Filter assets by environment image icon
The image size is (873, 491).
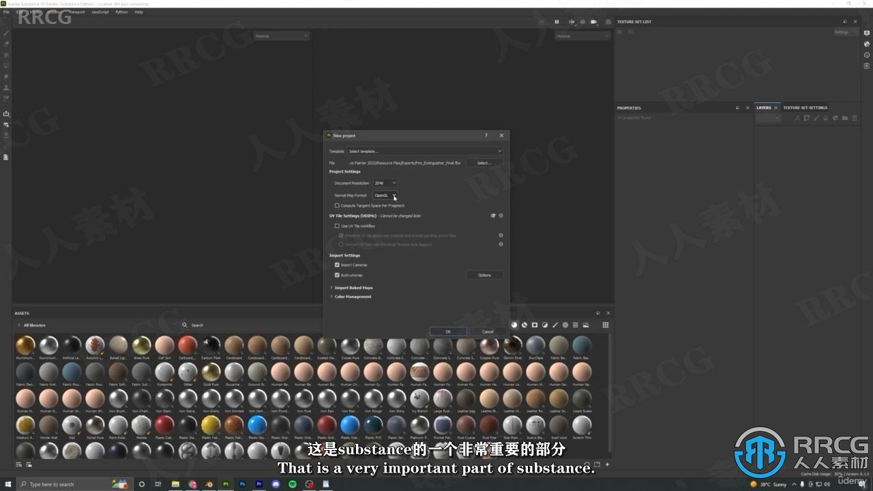tap(585, 325)
